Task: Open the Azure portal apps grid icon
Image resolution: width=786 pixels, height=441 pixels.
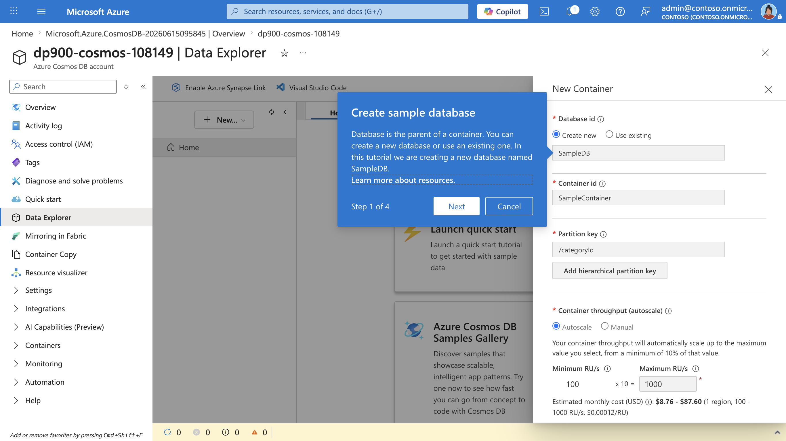Action: tap(14, 11)
